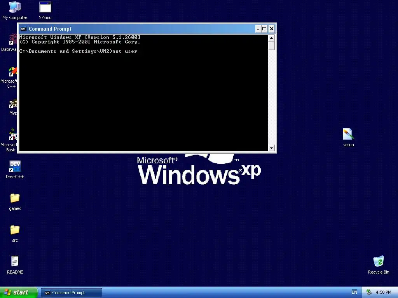Maximize the Command Prompt window
The width and height of the screenshot is (398, 298).
264,29
